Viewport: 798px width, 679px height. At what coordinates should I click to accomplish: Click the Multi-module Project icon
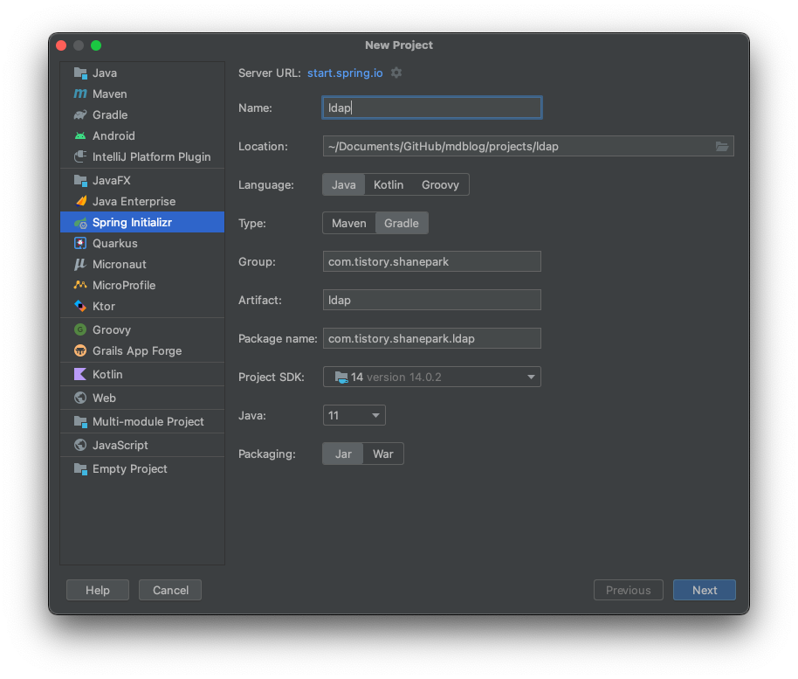(80, 421)
